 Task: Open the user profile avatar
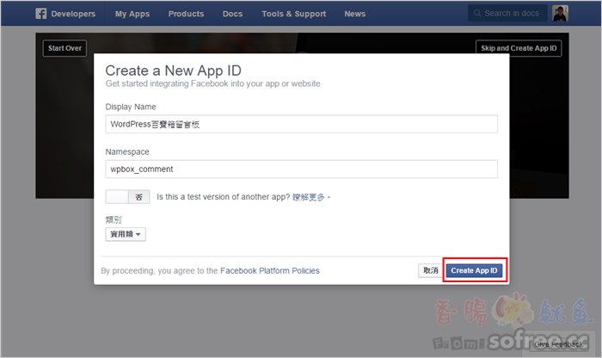[560, 14]
